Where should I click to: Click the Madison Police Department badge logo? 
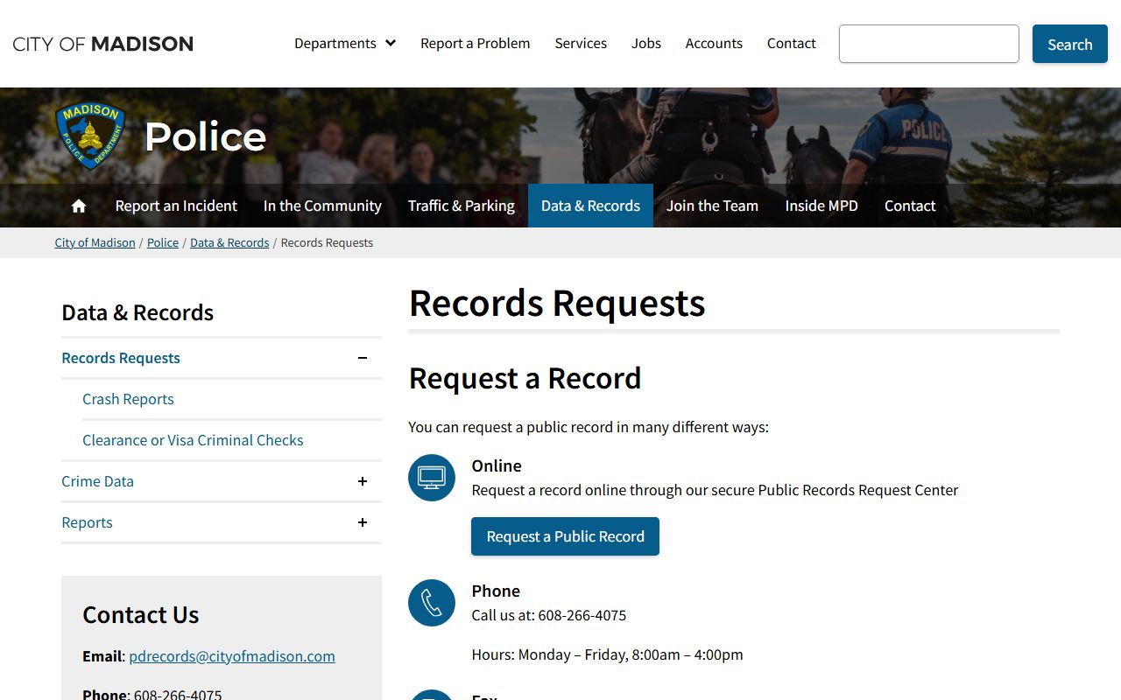(x=90, y=134)
